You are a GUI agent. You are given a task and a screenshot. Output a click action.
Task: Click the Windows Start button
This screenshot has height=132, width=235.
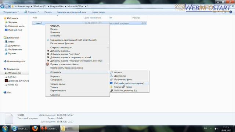click(5, 129)
